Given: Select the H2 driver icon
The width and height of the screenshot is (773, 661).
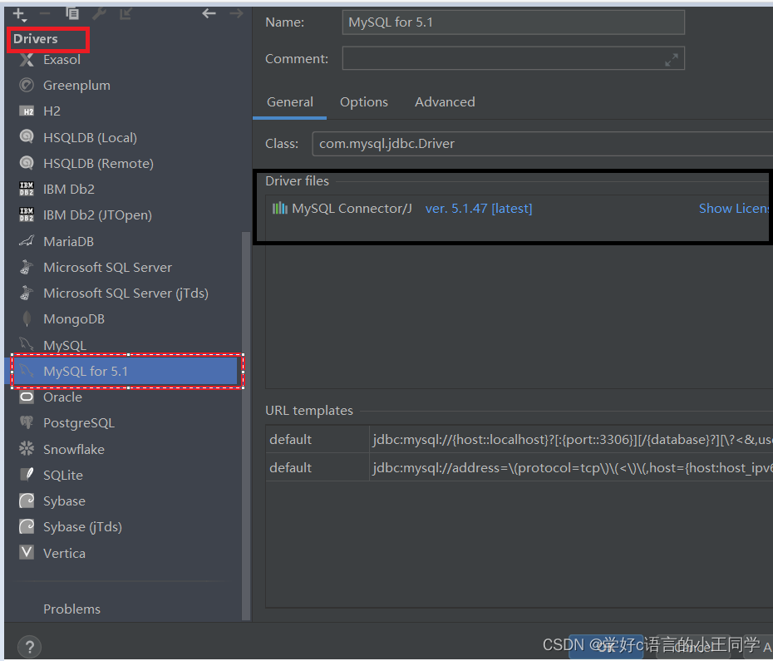Looking at the screenshot, I should (27, 111).
